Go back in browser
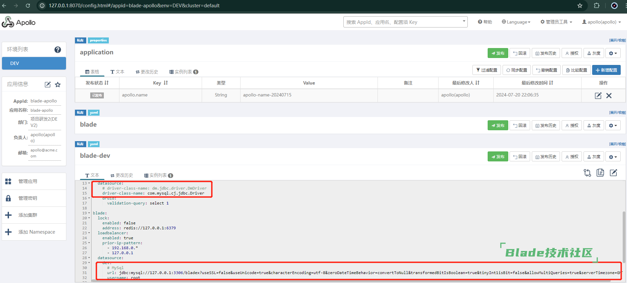Image resolution: width=627 pixels, height=283 pixels. (x=4, y=6)
